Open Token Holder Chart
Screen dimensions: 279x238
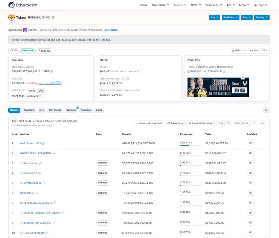[201, 123]
